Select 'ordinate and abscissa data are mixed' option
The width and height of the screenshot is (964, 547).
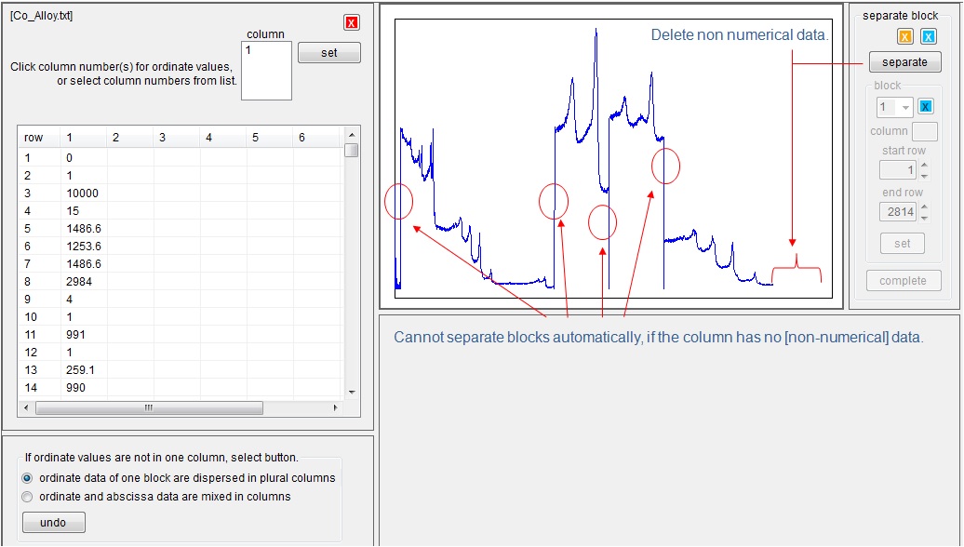(x=27, y=497)
